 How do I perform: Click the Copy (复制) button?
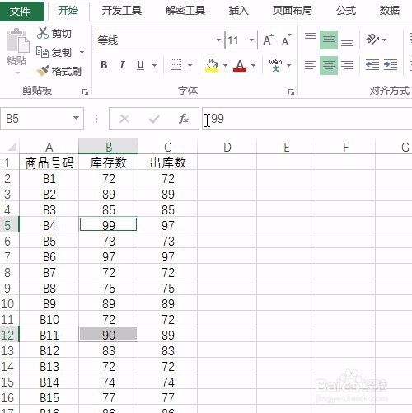54,52
